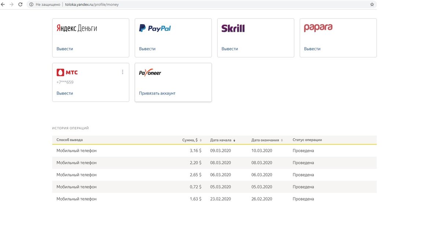Click masked phone number +7***659
This screenshot has width=440, height=247.
click(65, 82)
